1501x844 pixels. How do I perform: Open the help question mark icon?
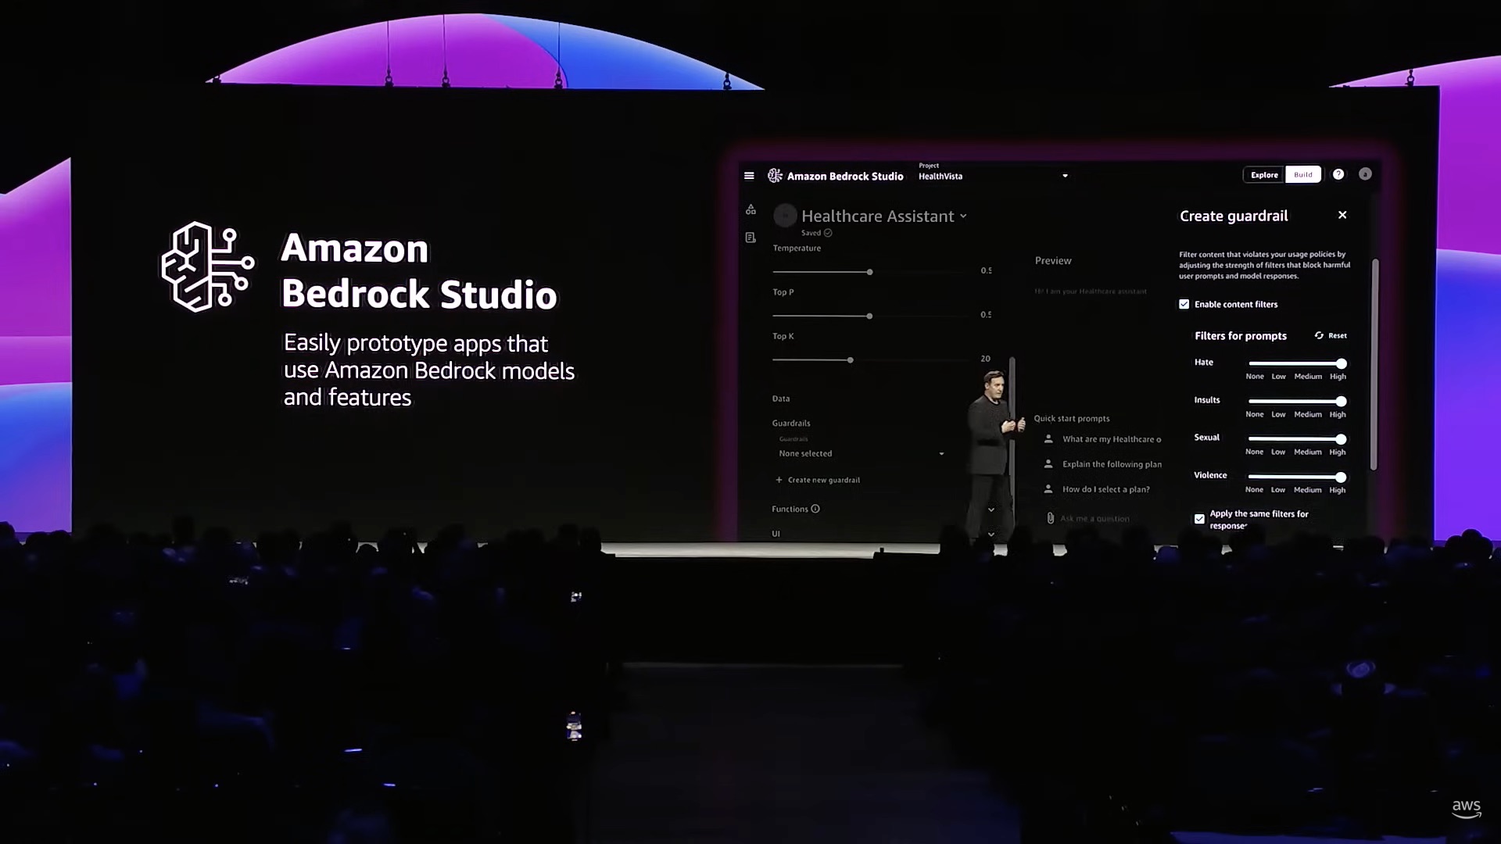1338,174
